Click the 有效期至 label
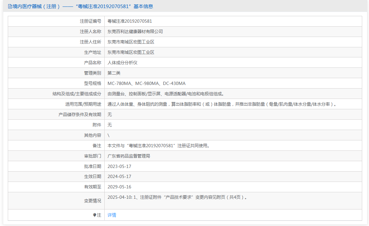 tap(92, 187)
